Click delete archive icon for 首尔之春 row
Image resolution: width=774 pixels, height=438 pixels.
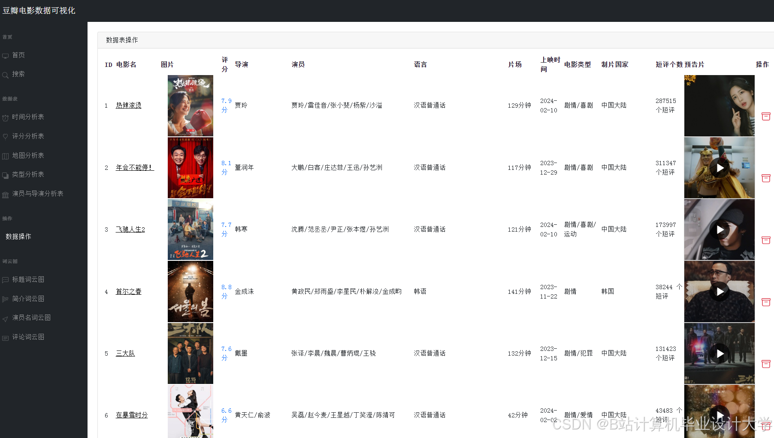(x=766, y=302)
